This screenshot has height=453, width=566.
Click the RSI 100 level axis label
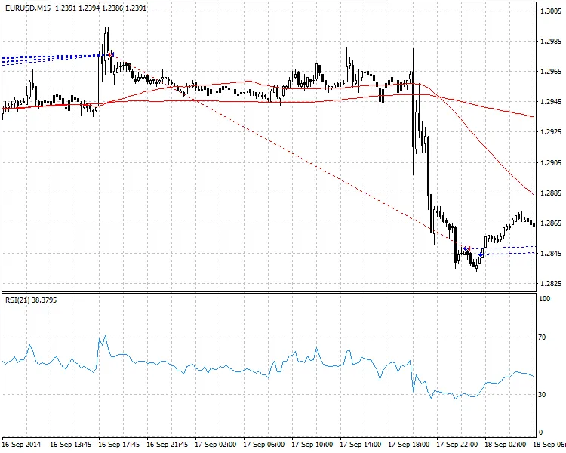coord(545,300)
